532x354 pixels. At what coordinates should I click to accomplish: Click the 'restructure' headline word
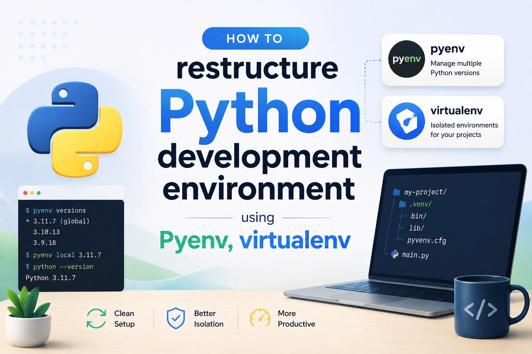[x=257, y=68]
